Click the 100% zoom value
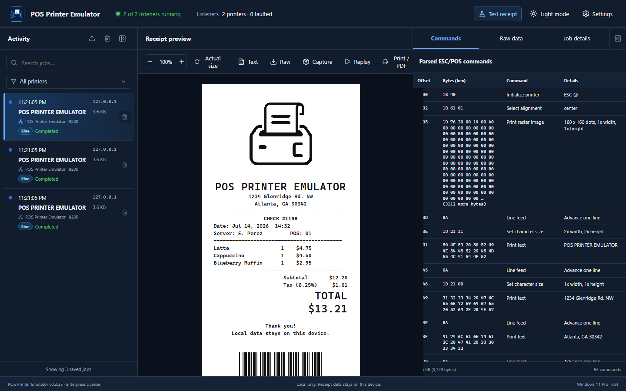Image resolution: width=626 pixels, height=391 pixels. pos(166,62)
